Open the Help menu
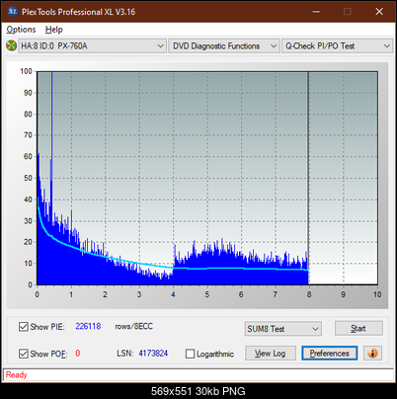This screenshot has height=399, width=397. 54,30
